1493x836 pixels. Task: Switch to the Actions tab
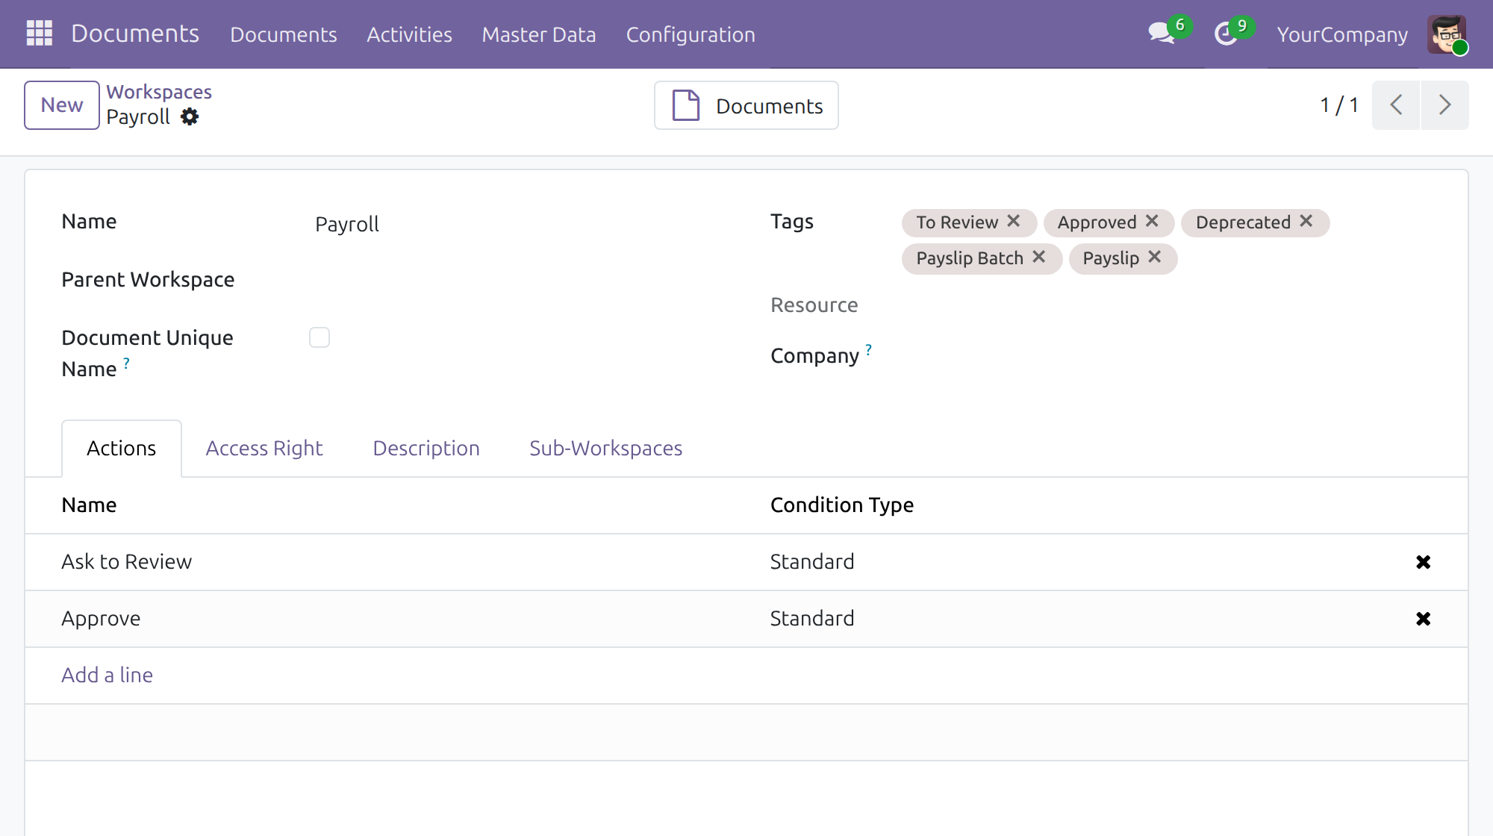[122, 448]
